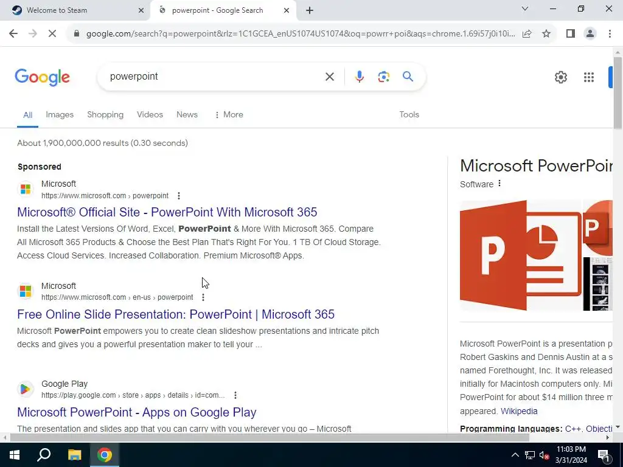Screen dimensions: 623x467
Task: Click the forward navigation arrow
Action: point(33,34)
